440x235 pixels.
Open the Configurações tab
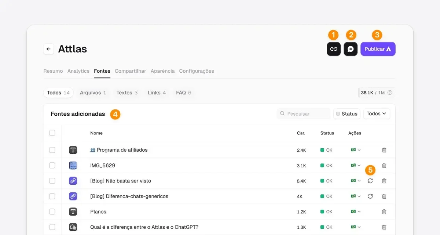tap(197, 71)
